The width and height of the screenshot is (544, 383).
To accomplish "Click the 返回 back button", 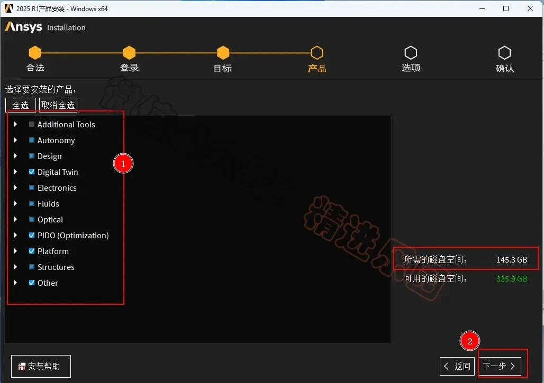I will (x=457, y=366).
